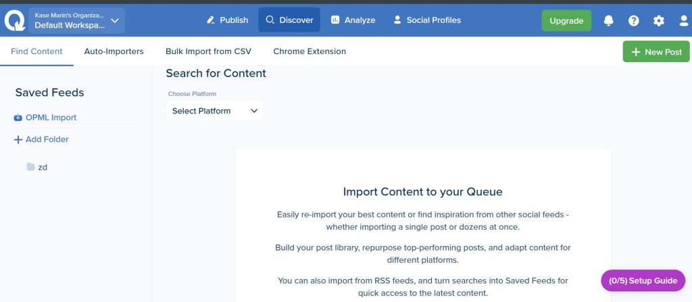692x302 pixels.
Task: Click the person icon beside Social Profiles
Action: click(x=397, y=20)
